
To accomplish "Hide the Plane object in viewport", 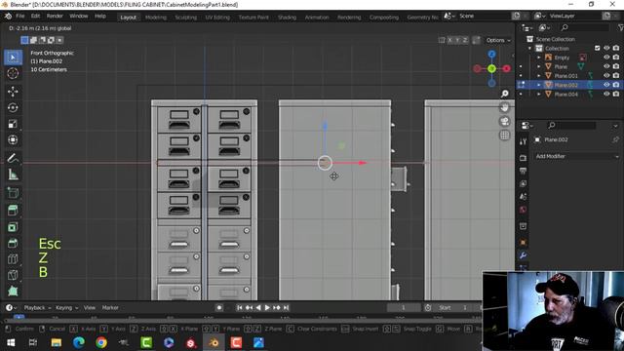I will (606, 66).
